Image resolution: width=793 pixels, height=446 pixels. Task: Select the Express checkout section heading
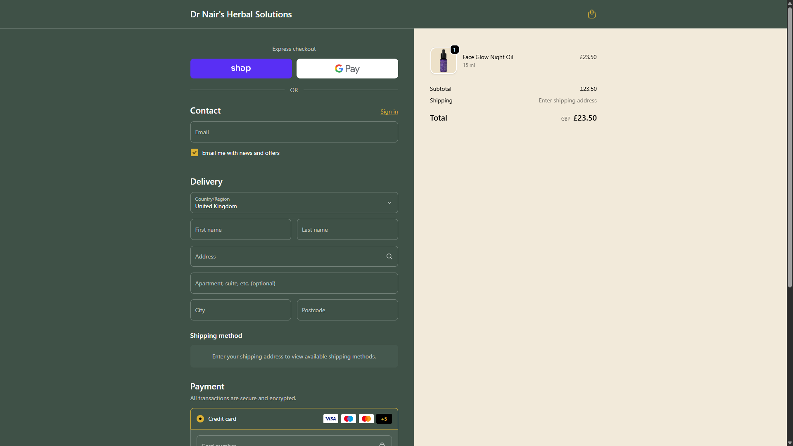pyautogui.click(x=294, y=48)
